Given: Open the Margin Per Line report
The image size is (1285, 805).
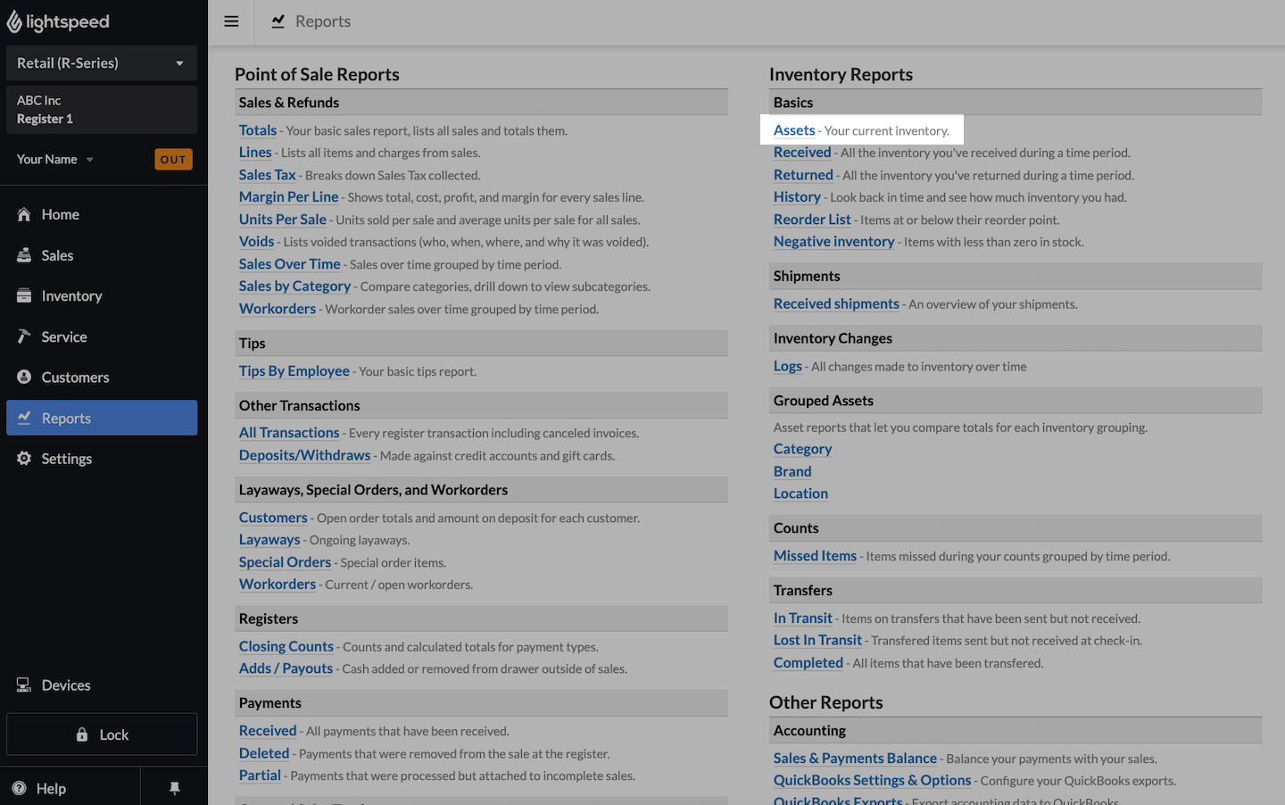Looking at the screenshot, I should pos(288,197).
